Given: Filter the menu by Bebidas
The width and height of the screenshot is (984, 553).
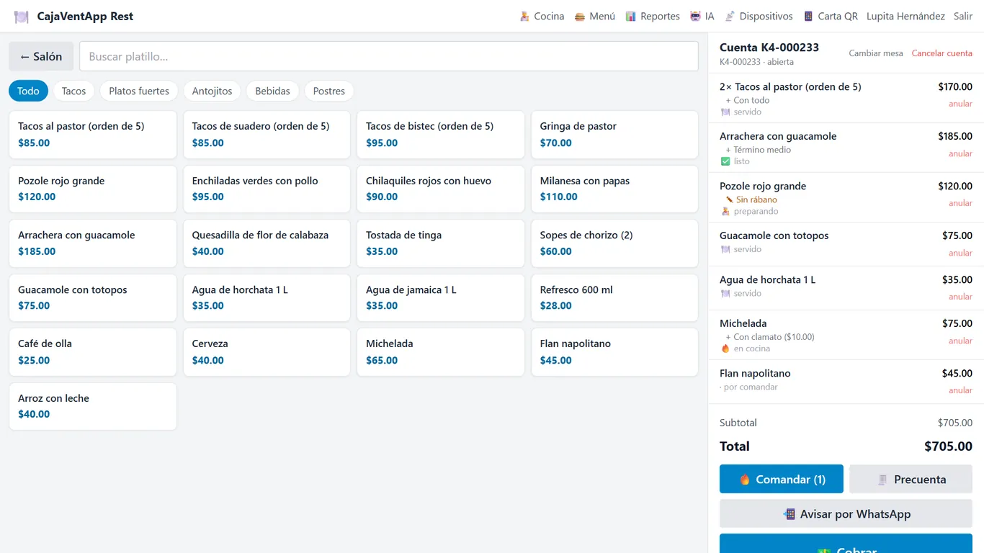Looking at the screenshot, I should (x=273, y=91).
